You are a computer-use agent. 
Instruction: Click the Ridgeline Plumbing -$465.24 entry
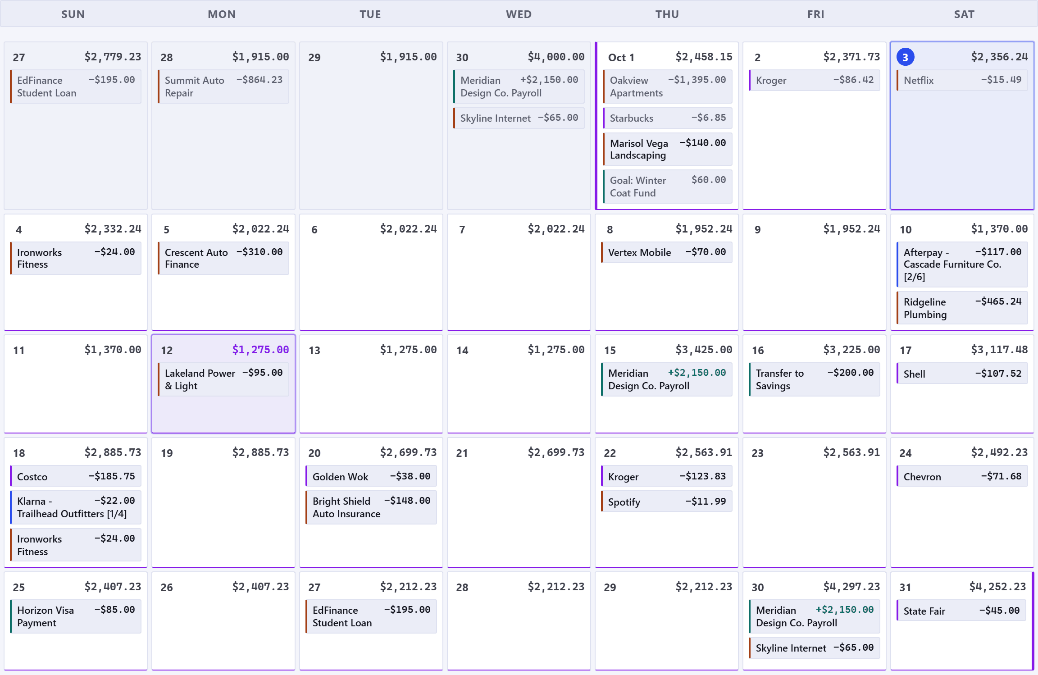[962, 308]
